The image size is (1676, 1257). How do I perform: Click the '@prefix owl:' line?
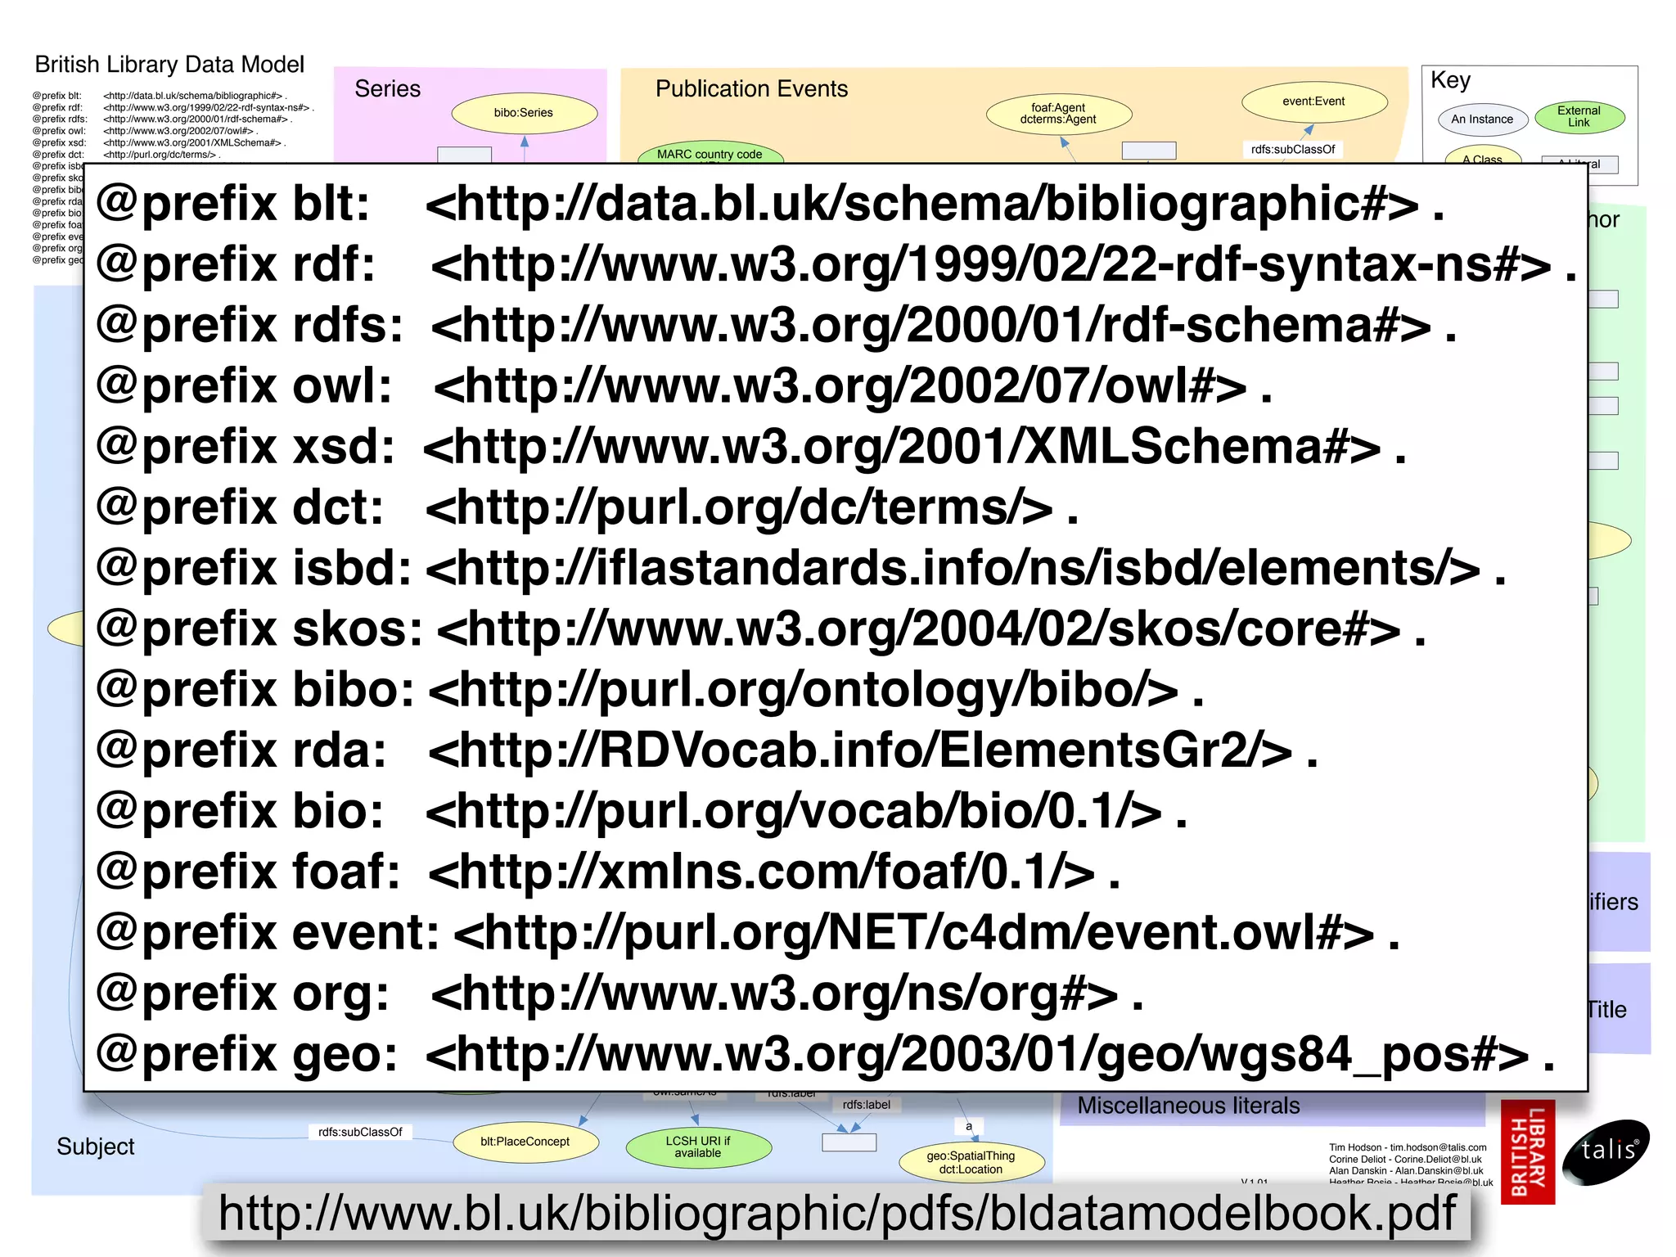[683, 386]
